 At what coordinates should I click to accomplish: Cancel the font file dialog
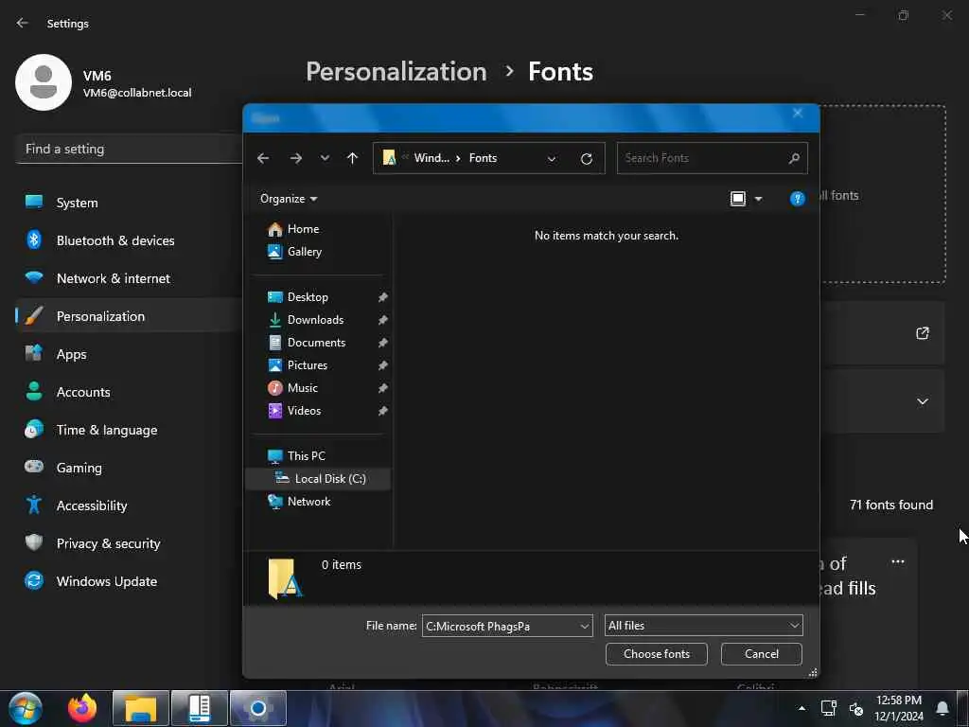(762, 654)
